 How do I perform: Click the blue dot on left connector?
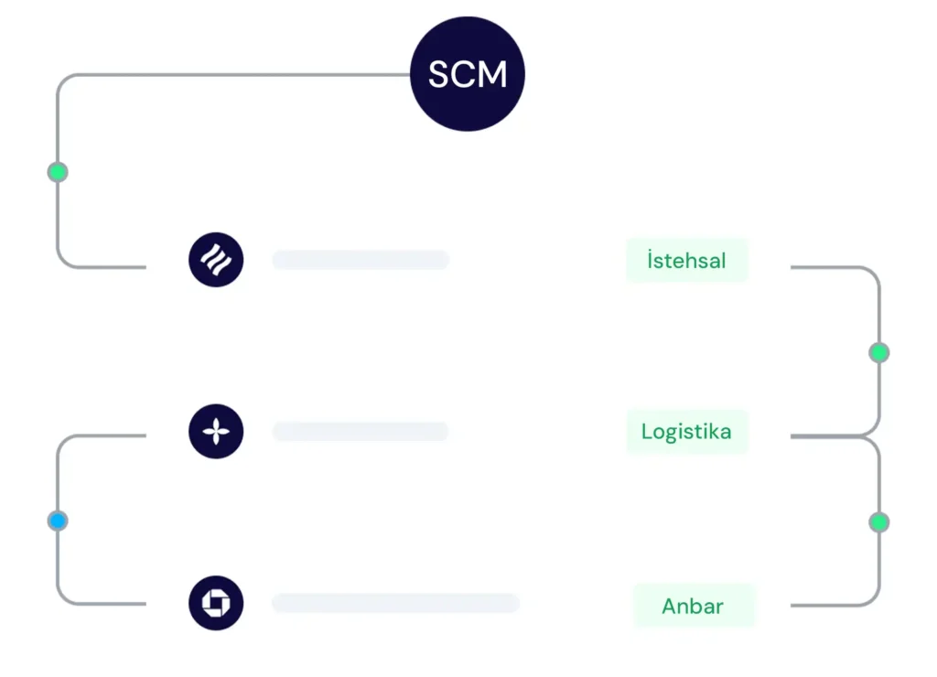coord(58,521)
